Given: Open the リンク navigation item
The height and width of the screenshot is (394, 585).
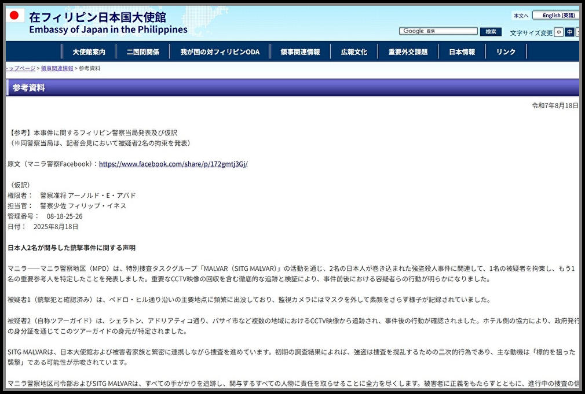Looking at the screenshot, I should 505,51.
